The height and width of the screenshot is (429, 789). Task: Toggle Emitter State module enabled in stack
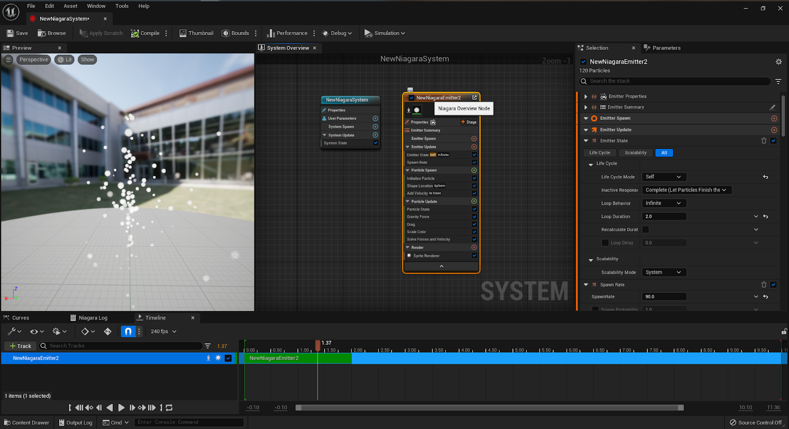[773, 141]
